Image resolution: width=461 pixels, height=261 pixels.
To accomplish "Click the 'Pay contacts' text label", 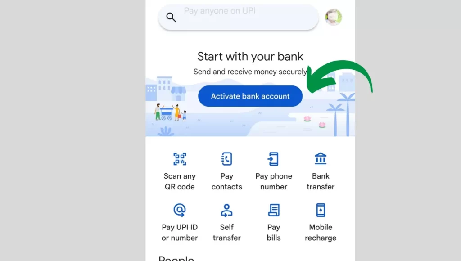I will 227,181.
